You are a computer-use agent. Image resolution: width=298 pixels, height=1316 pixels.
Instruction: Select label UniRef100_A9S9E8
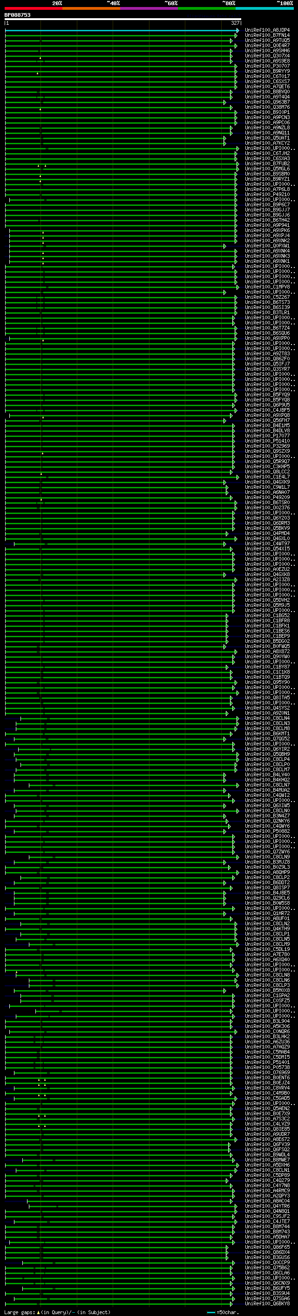coord(267,61)
